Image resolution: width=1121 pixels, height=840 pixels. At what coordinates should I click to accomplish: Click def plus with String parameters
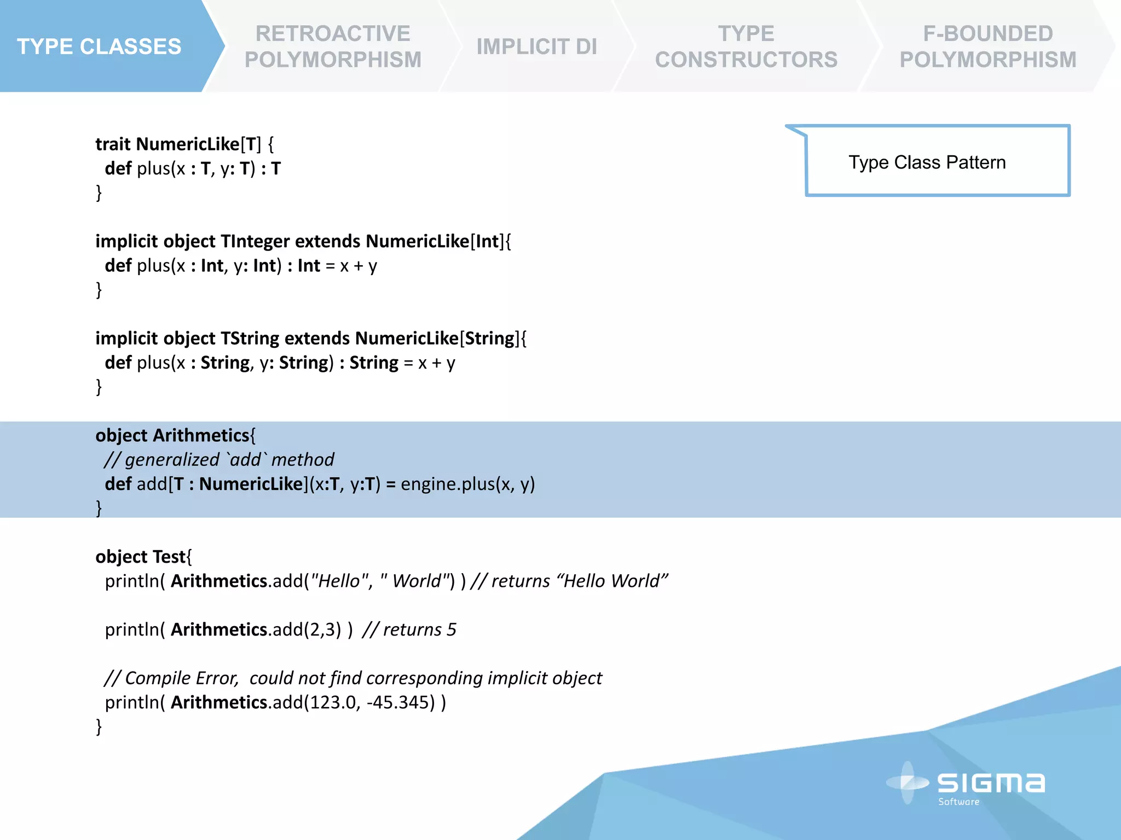coord(280,363)
